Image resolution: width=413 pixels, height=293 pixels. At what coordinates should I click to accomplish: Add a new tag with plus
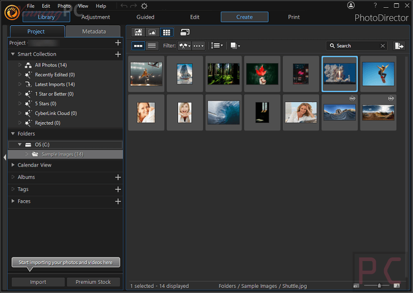[x=118, y=189]
